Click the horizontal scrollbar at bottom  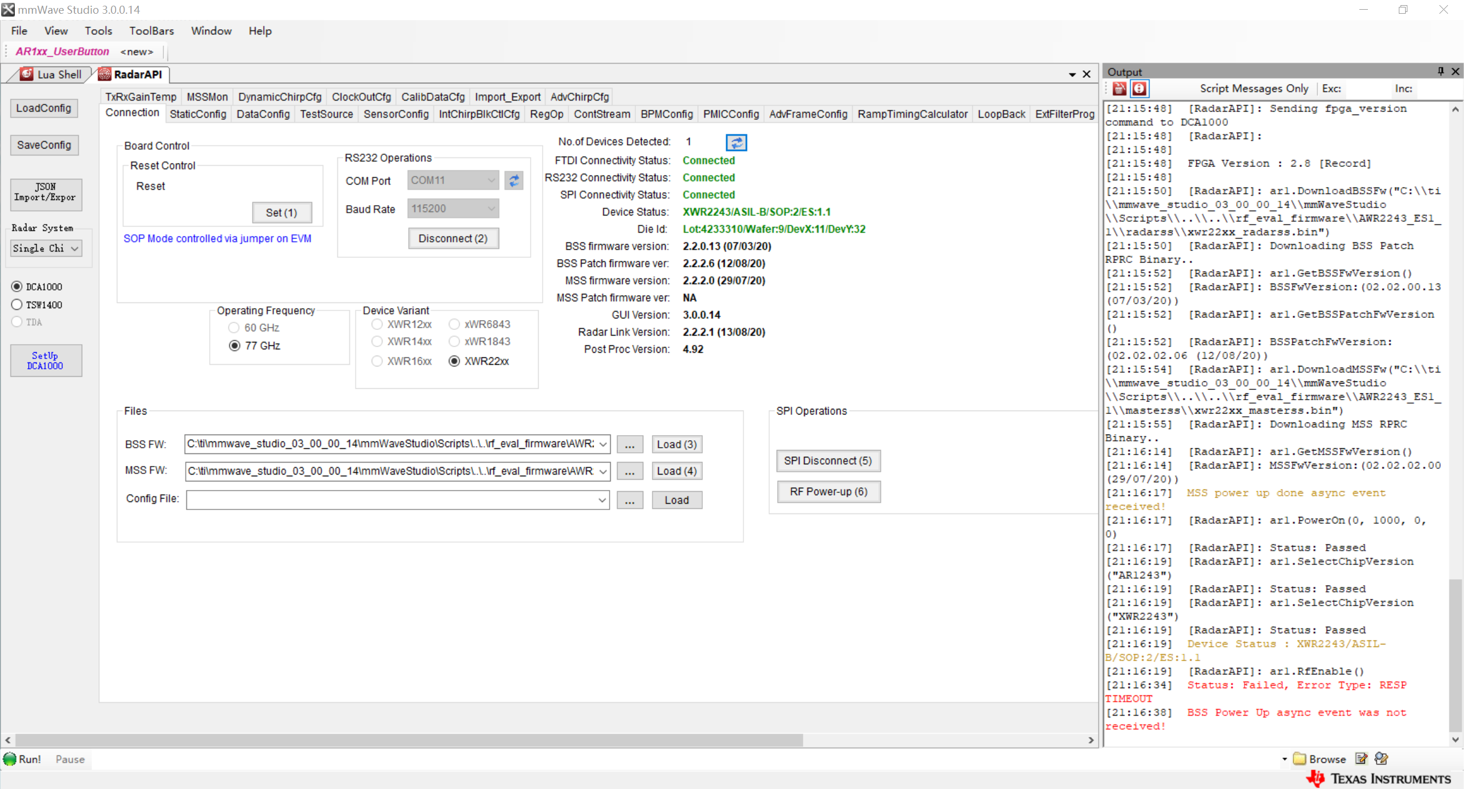click(408, 740)
